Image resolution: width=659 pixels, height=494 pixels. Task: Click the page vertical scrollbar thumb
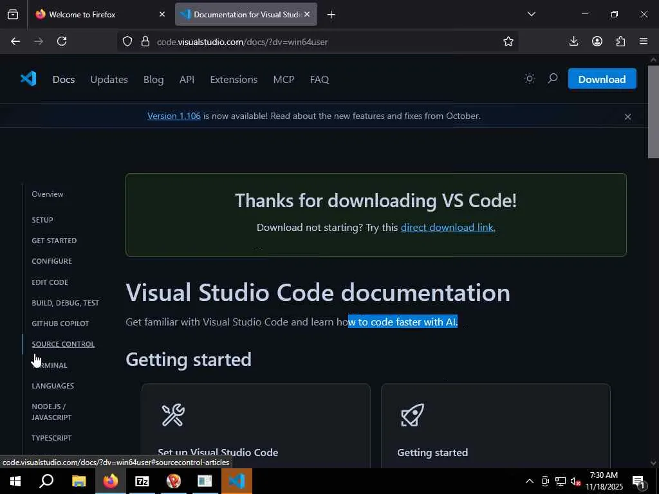(653, 112)
